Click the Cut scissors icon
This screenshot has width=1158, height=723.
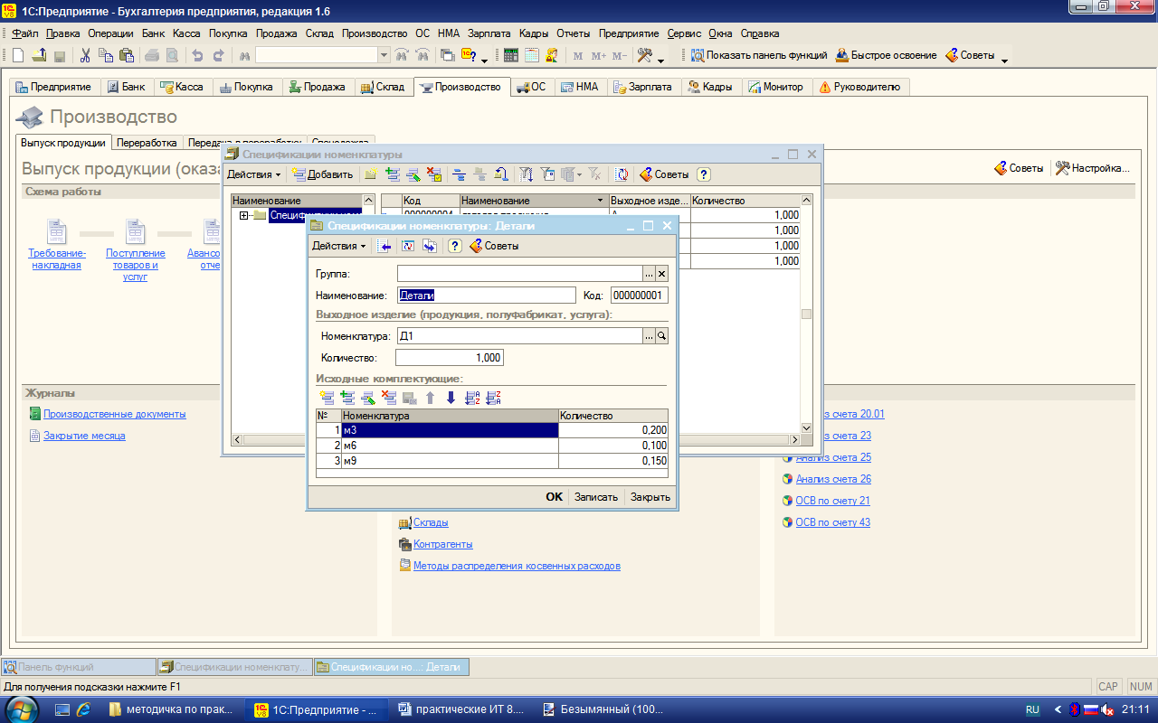pos(85,55)
